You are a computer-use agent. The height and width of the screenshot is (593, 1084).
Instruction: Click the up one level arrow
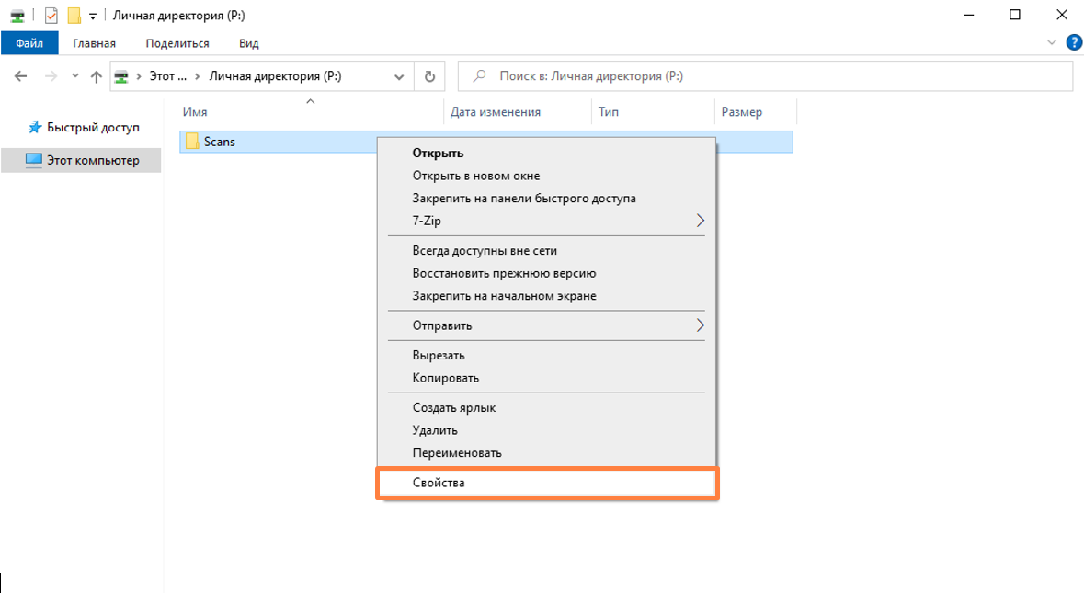click(x=96, y=77)
